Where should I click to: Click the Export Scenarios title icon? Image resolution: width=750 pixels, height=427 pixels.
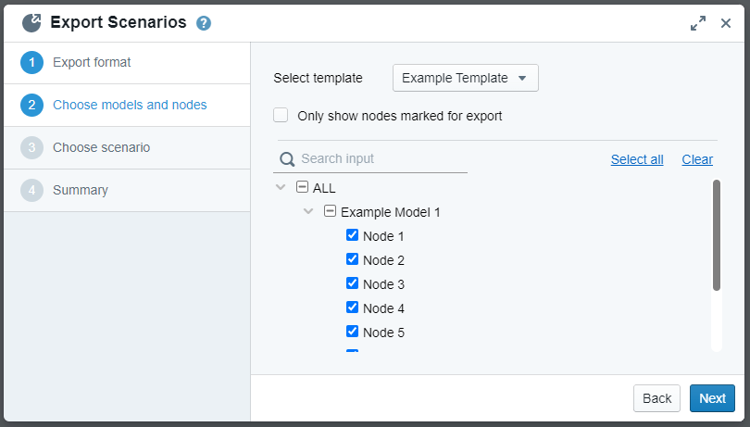click(31, 22)
